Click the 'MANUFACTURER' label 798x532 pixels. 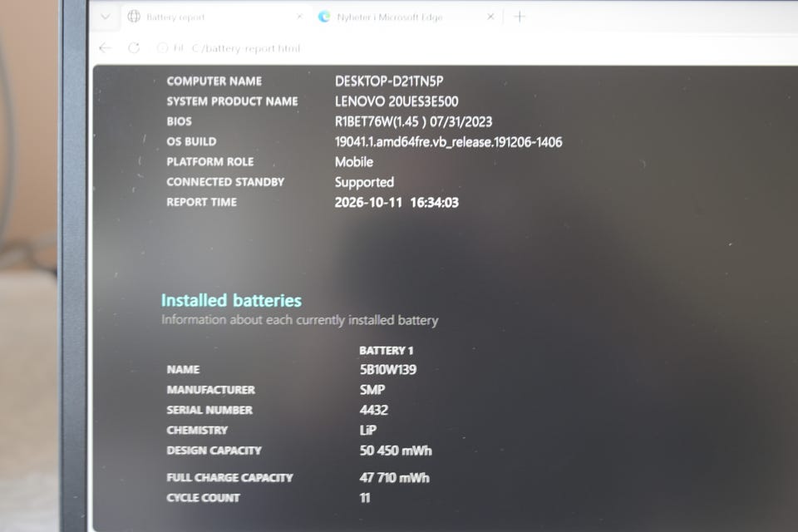(210, 390)
